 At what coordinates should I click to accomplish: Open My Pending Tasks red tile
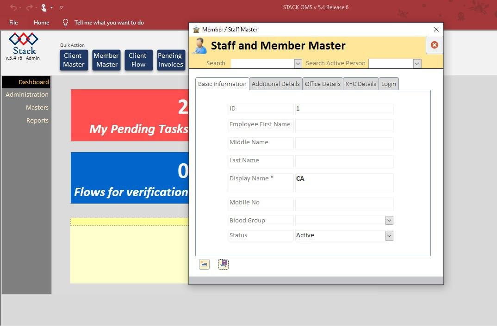point(130,115)
